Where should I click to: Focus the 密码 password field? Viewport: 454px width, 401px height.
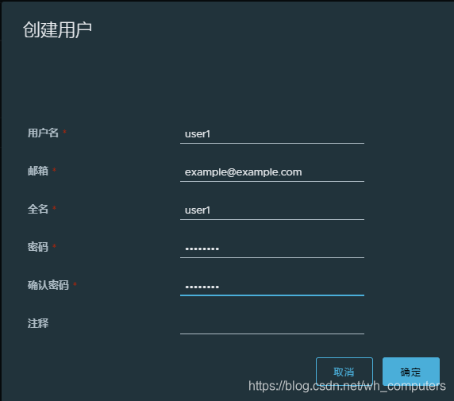272,249
